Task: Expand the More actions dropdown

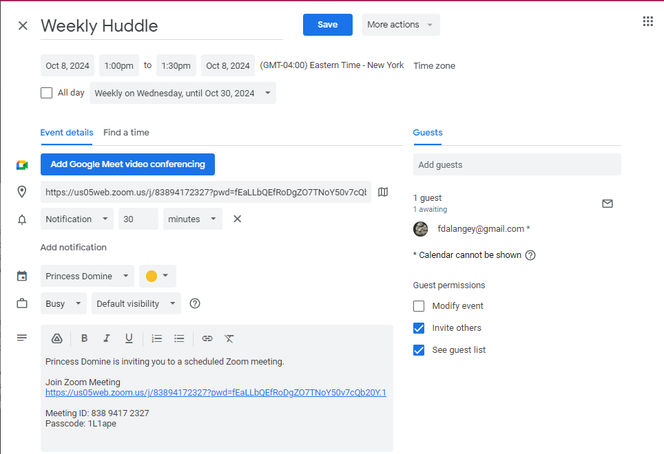Action: click(x=401, y=25)
